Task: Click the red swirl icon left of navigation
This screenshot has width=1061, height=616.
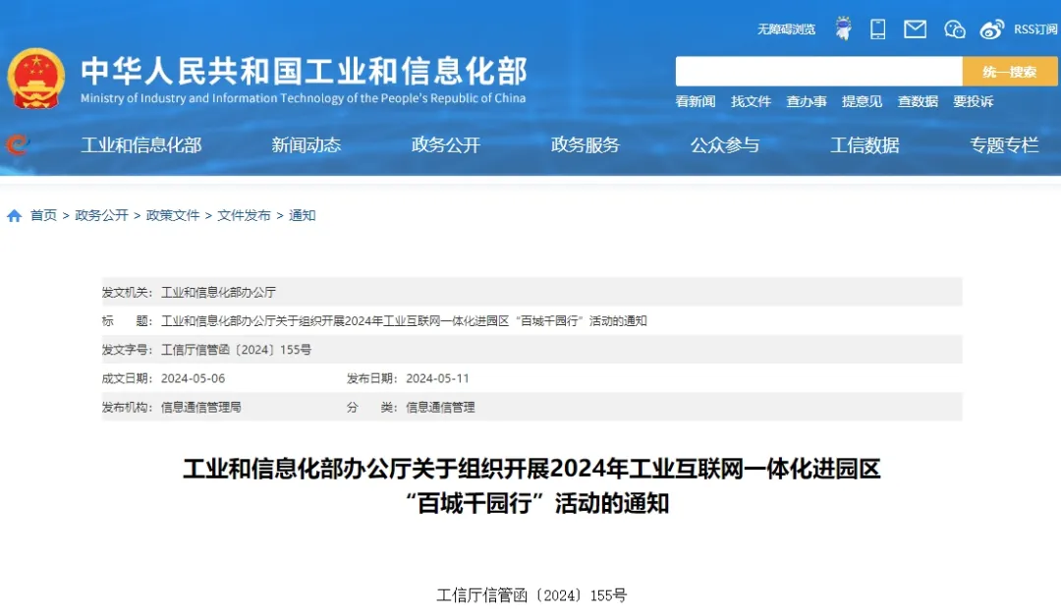Action: tap(17, 145)
